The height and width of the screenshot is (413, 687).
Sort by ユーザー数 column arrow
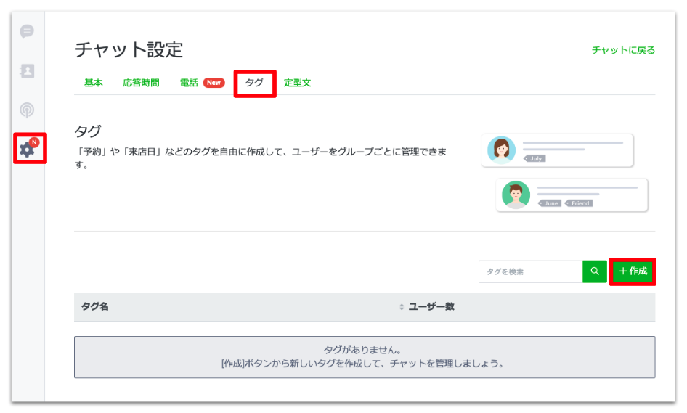click(402, 306)
